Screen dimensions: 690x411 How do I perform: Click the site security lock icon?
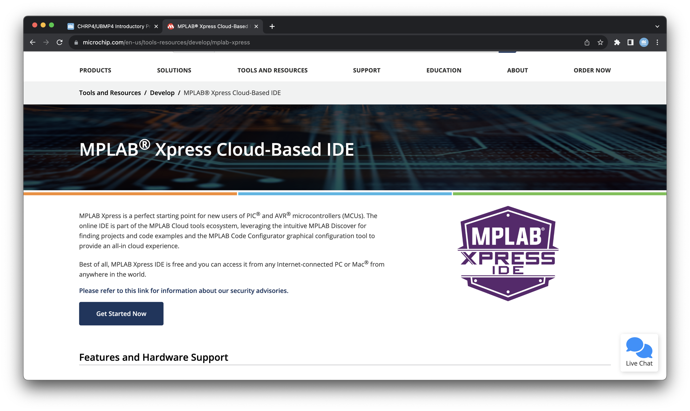pyautogui.click(x=76, y=42)
